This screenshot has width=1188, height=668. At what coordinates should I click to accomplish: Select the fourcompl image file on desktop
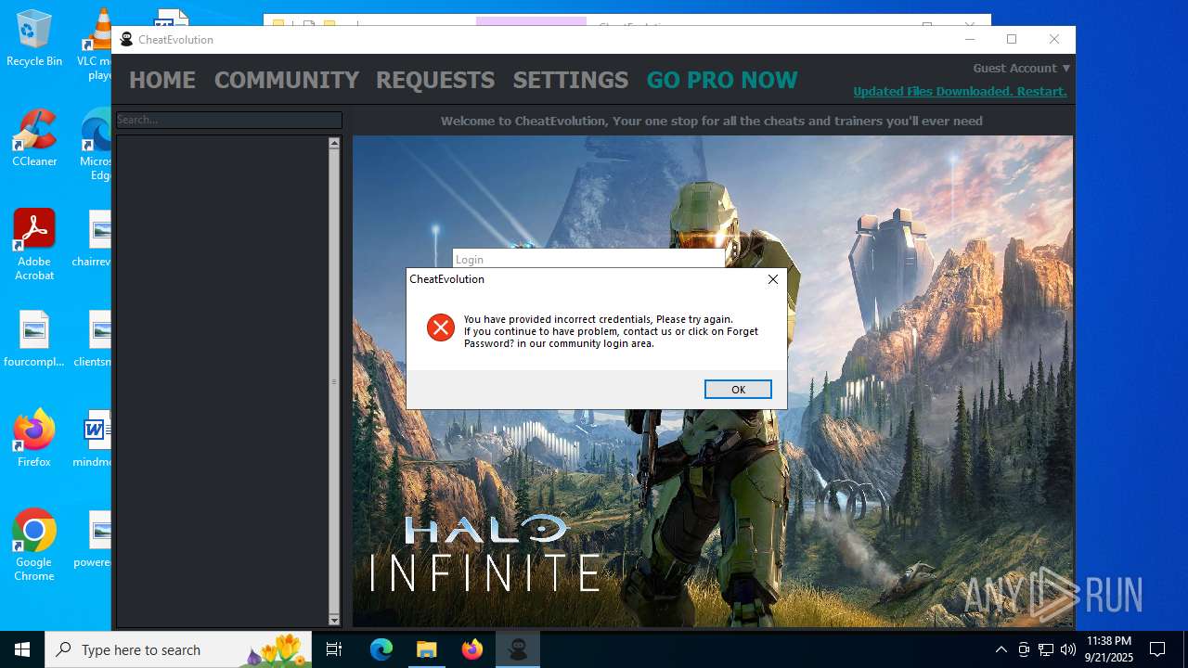pos(34,339)
